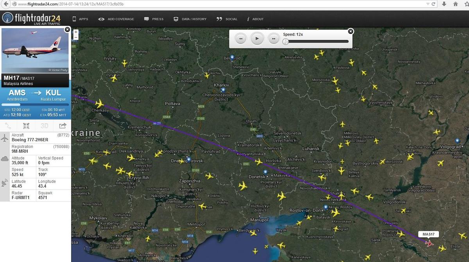Click AMS Amsterdam origin airport

[x=17, y=95]
